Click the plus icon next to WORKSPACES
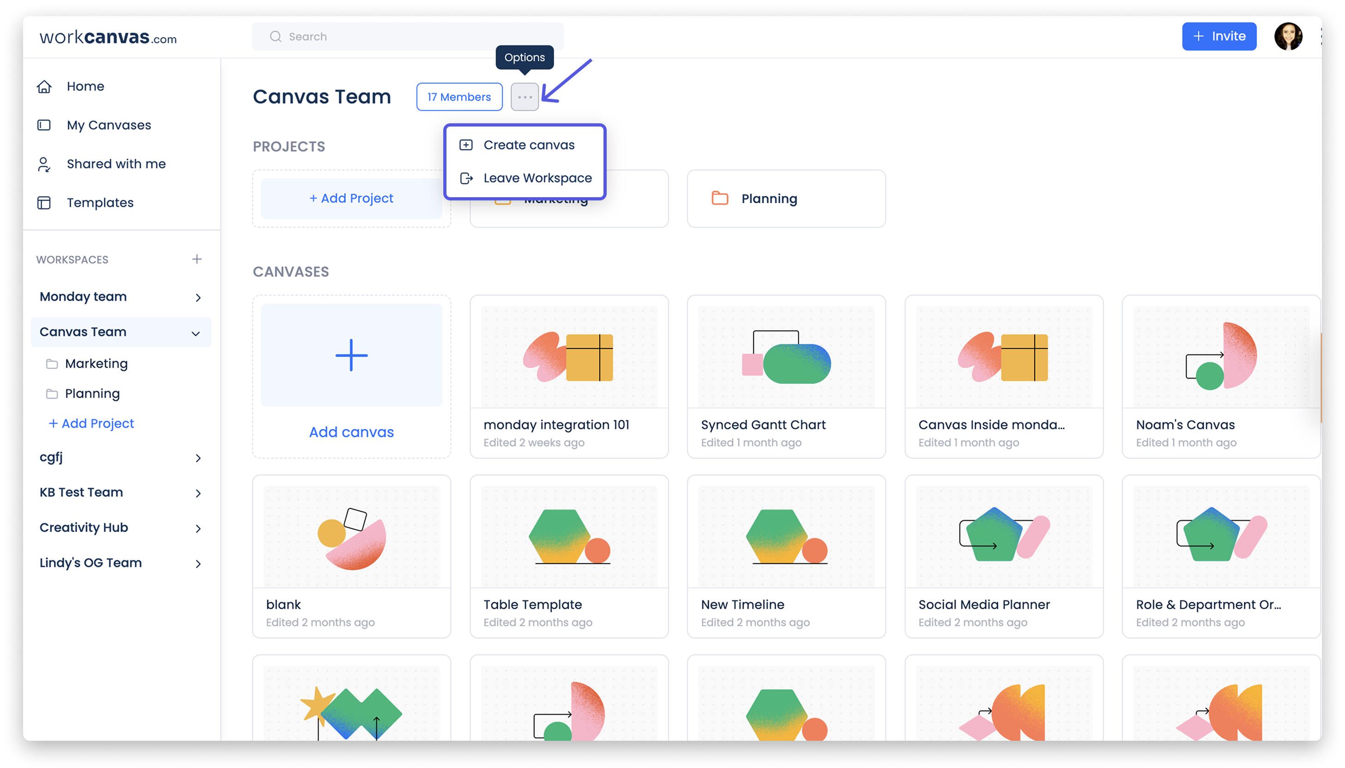 197,259
